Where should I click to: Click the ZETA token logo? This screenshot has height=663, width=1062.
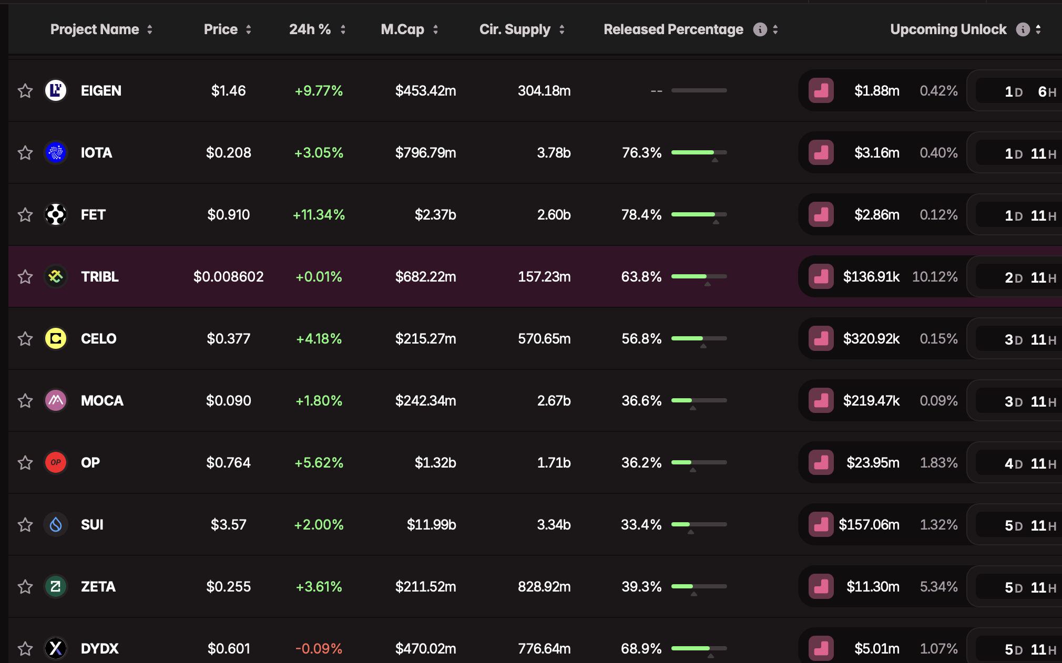click(x=56, y=586)
